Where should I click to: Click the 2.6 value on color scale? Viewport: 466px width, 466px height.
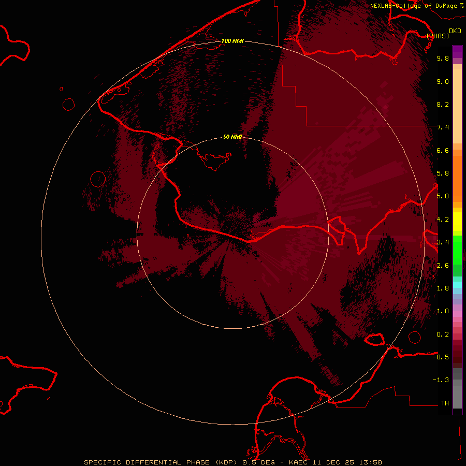443,266
